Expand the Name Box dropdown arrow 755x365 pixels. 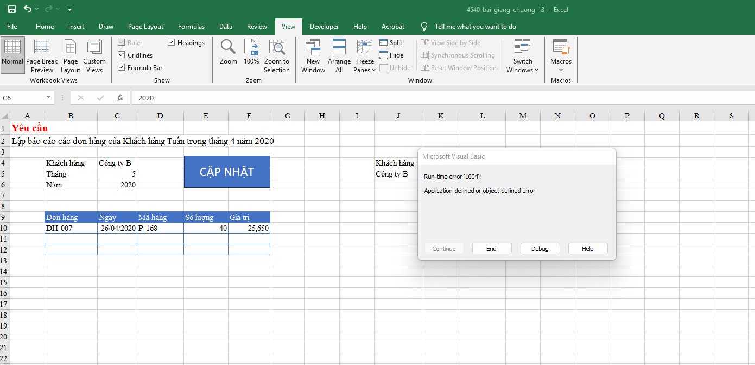click(x=49, y=98)
